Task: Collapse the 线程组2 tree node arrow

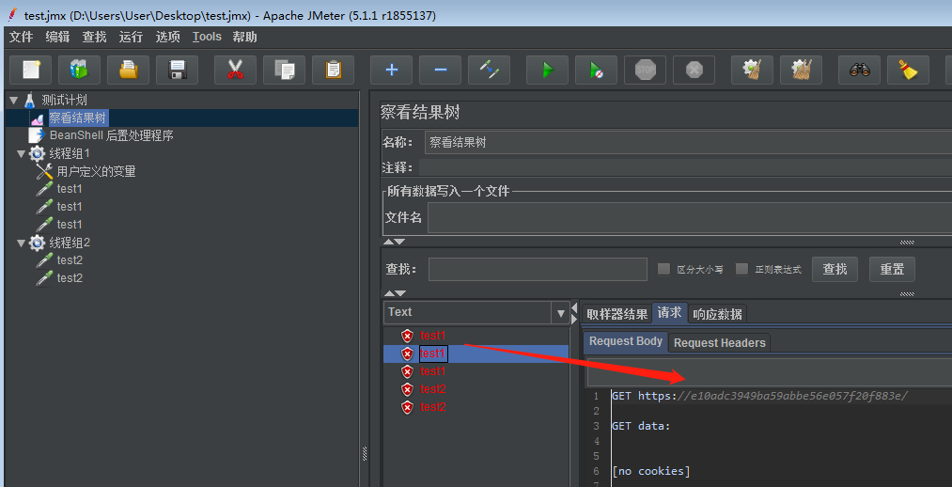Action: pos(22,243)
